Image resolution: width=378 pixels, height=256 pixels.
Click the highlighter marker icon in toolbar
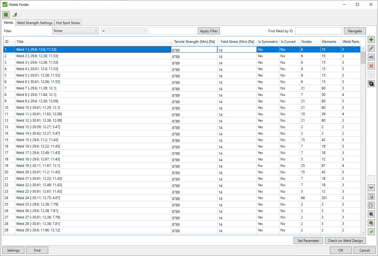[x=15, y=14]
